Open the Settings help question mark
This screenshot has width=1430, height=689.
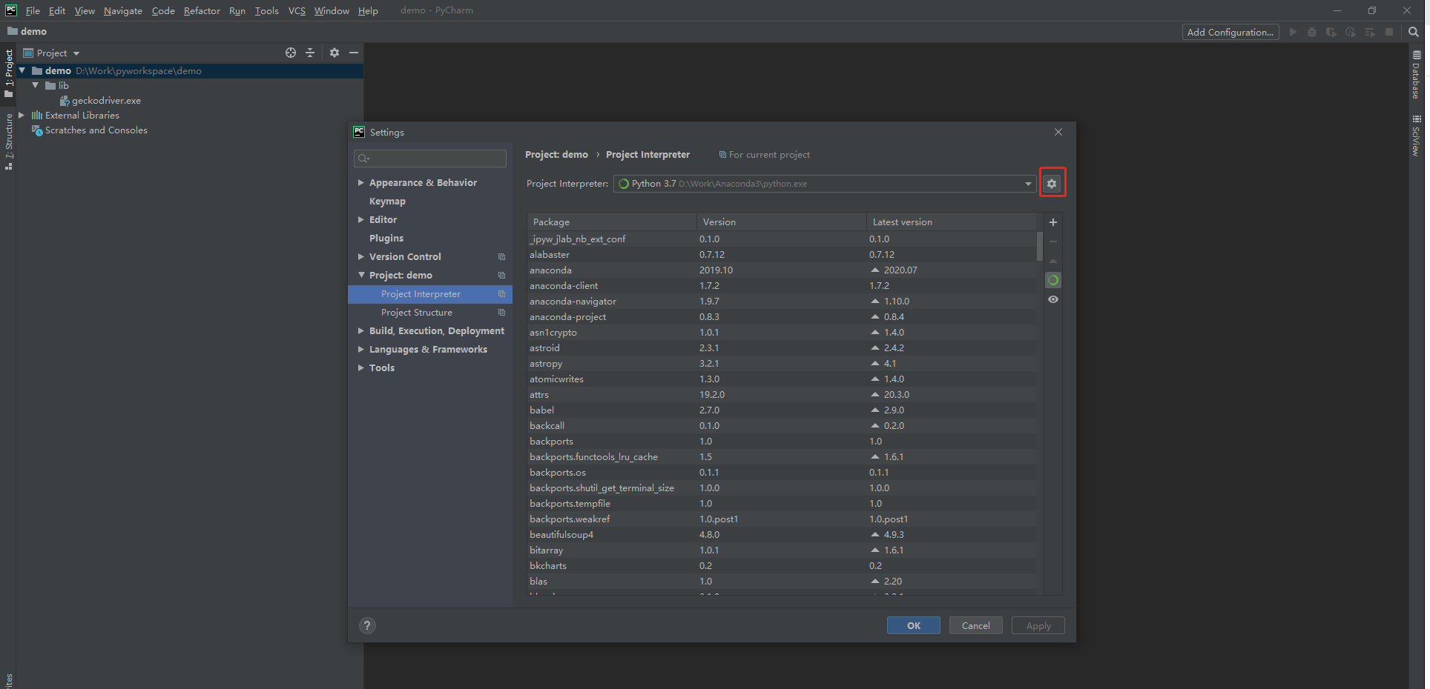coord(367,625)
